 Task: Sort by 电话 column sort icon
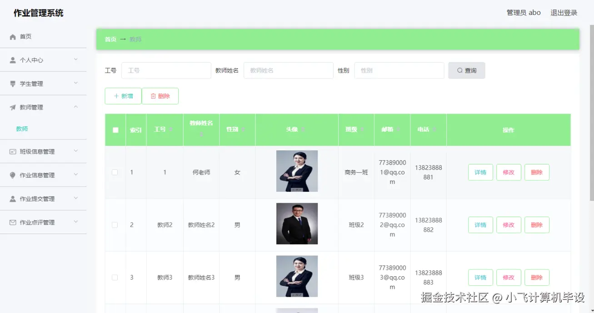(434, 130)
